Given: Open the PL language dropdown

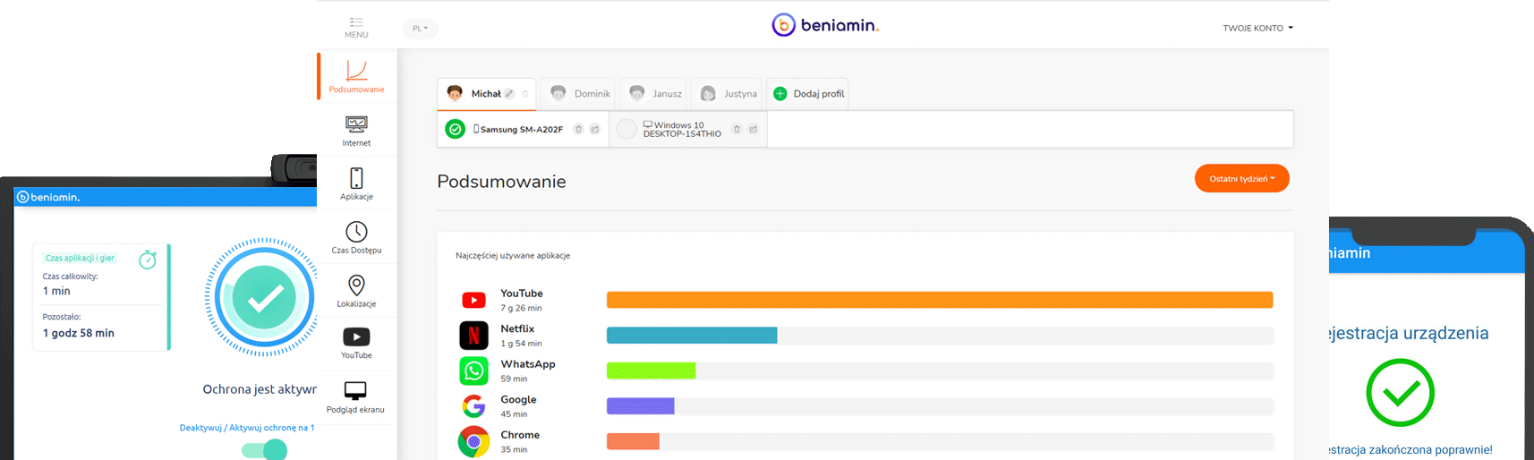Looking at the screenshot, I should 420,29.
